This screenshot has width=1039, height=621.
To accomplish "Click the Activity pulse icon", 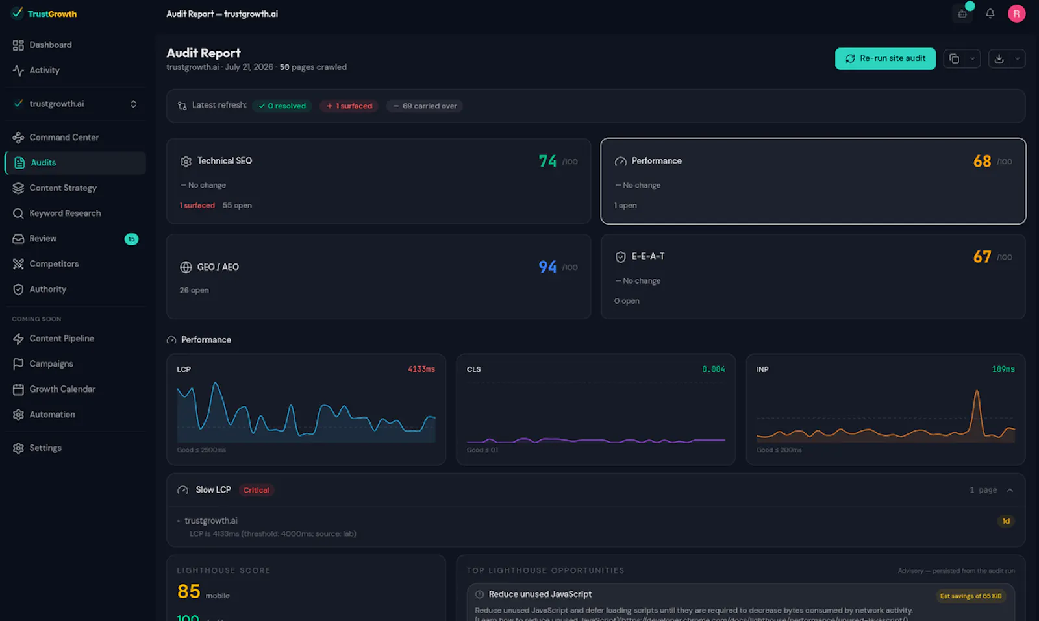I will tap(18, 70).
